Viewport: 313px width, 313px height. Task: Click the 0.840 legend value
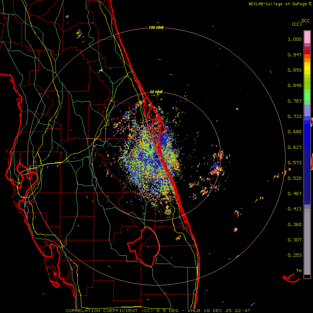295,86
